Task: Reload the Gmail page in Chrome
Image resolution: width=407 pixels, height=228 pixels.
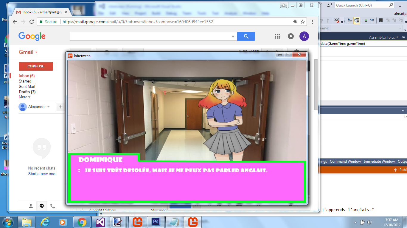Action: pyautogui.click(x=32, y=22)
